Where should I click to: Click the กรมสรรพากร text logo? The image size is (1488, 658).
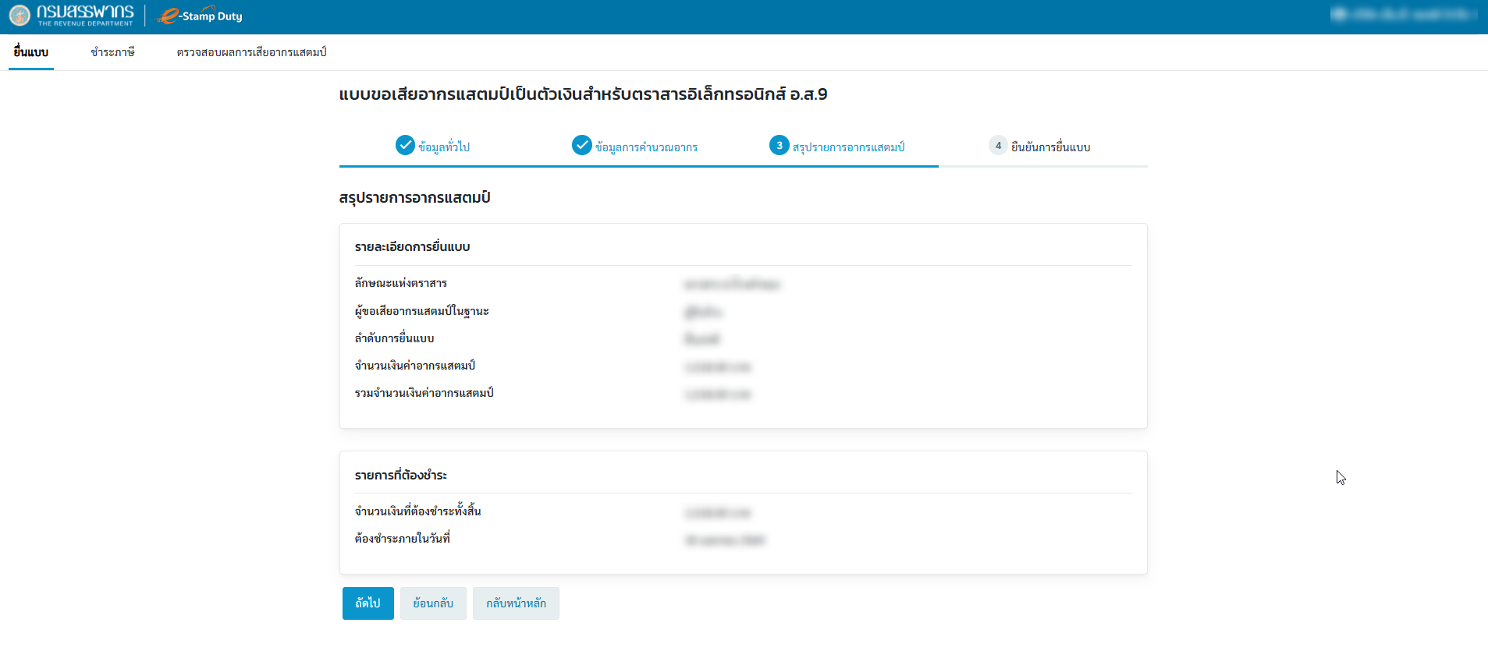coord(85,15)
